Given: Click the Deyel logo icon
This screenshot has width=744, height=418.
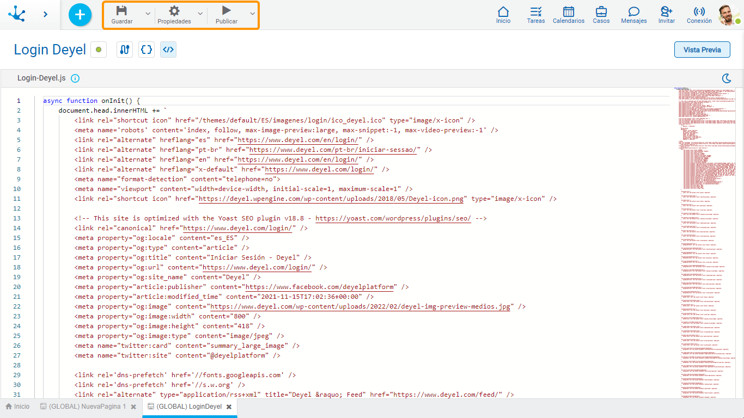Looking at the screenshot, I should (17, 14).
